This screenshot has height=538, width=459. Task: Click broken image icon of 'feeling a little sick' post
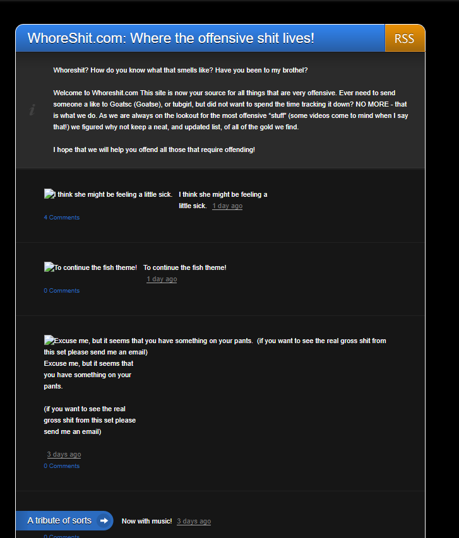click(49, 194)
